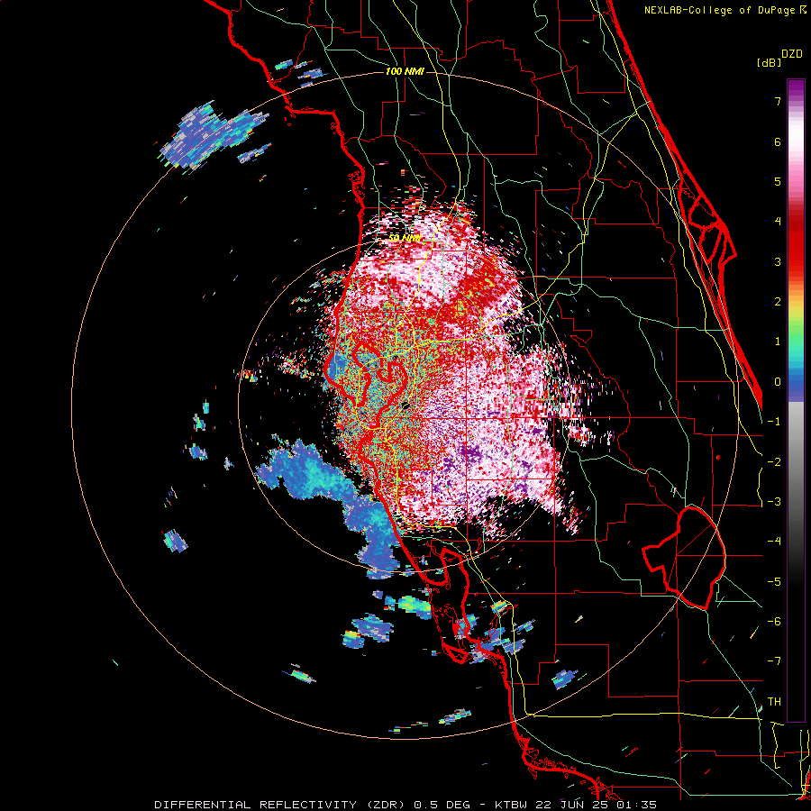Click the 3 value on the colorbar
The height and width of the screenshot is (811, 811).
[778, 261]
